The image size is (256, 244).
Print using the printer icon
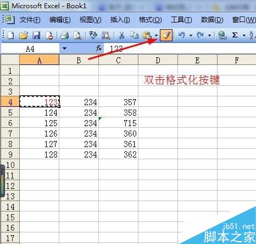click(x=64, y=35)
